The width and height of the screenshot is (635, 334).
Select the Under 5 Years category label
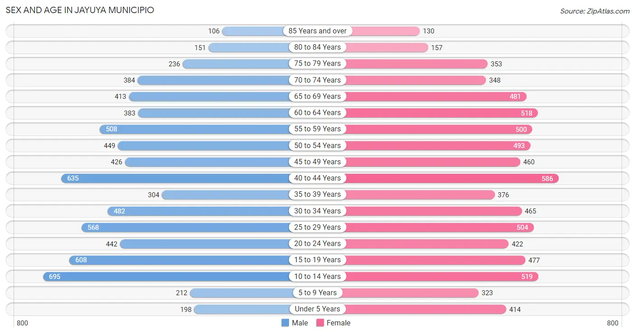(317, 309)
